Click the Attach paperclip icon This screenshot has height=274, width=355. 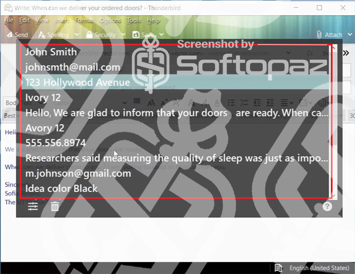(319, 34)
